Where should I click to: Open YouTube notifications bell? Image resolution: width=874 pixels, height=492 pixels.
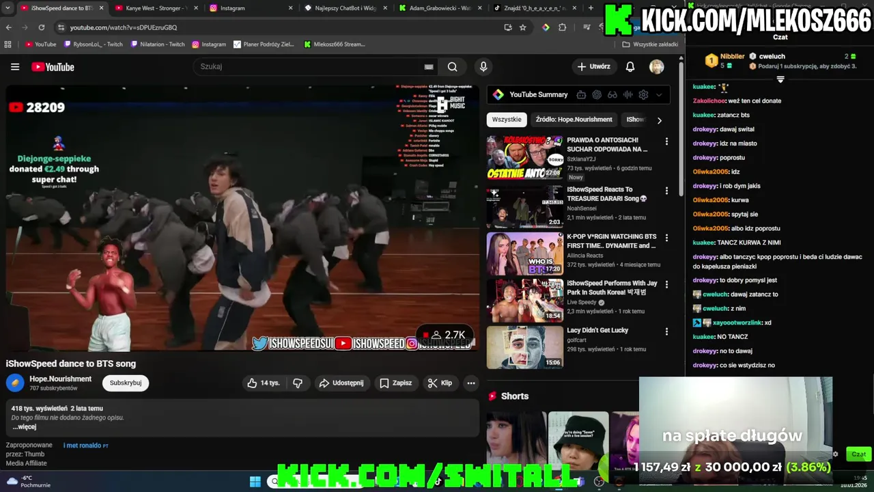click(630, 66)
